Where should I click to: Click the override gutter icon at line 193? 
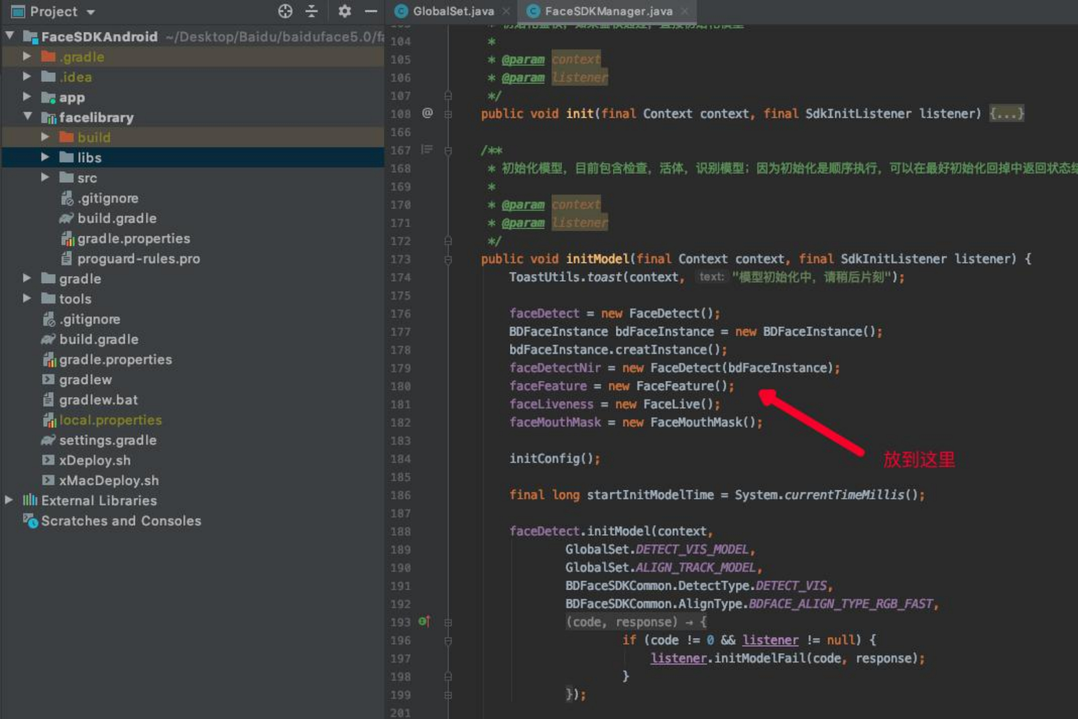[x=424, y=621]
